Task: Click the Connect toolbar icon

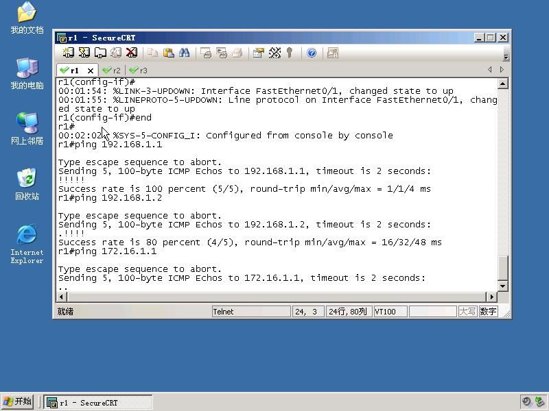Action: 68,53
